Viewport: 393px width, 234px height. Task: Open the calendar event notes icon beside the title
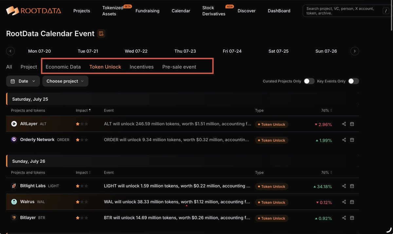pyautogui.click(x=101, y=33)
